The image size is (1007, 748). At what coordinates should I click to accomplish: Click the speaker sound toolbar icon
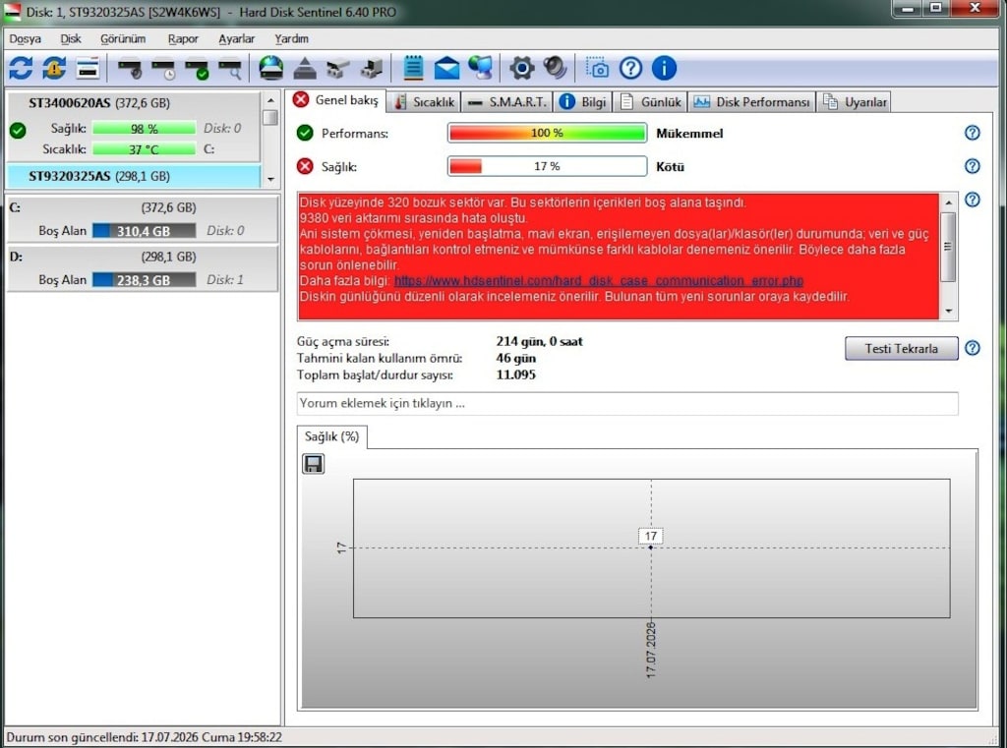555,68
